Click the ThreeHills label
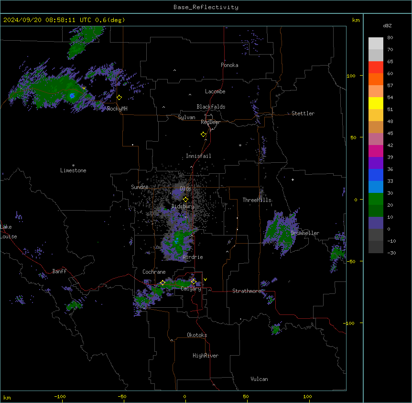Screen dimensions: 412x403 pyautogui.click(x=257, y=200)
